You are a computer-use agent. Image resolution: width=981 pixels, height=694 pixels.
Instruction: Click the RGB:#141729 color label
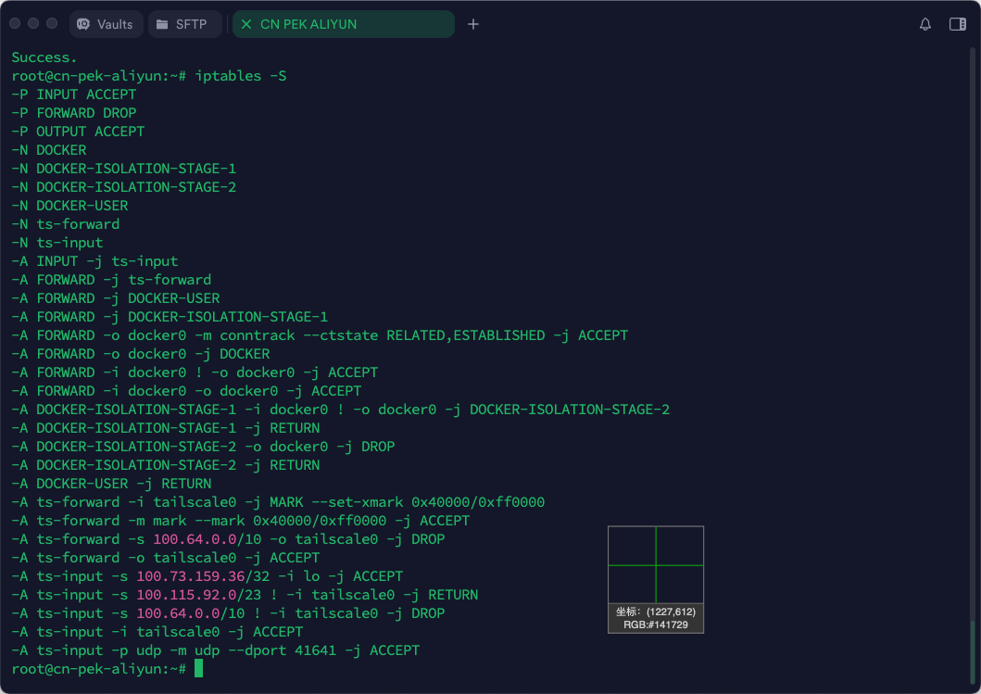tap(655, 625)
